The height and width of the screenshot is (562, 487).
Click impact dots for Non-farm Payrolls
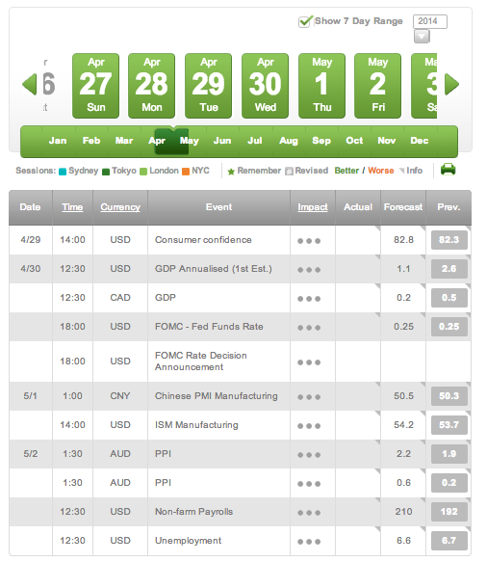coord(309,513)
